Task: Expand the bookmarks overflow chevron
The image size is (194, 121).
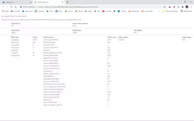Action: coord(159,11)
